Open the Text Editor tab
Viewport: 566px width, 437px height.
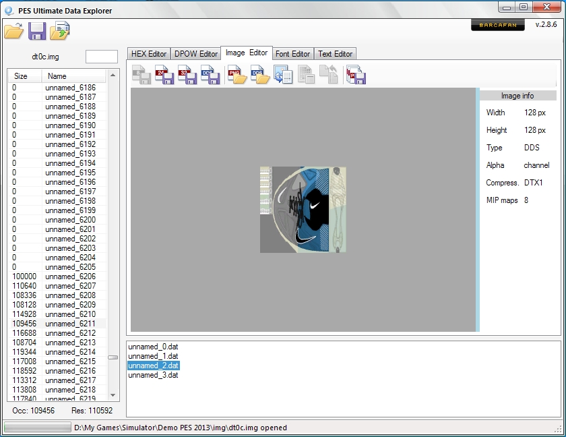pos(335,54)
